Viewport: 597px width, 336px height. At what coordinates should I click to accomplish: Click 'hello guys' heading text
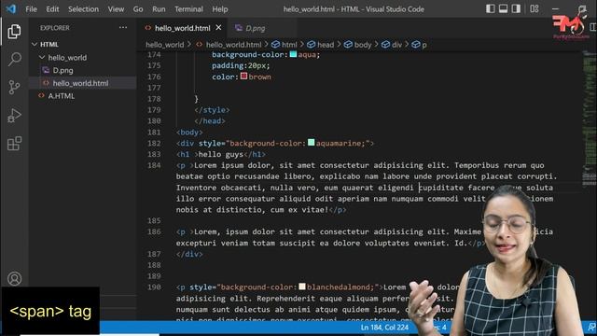(x=221, y=154)
